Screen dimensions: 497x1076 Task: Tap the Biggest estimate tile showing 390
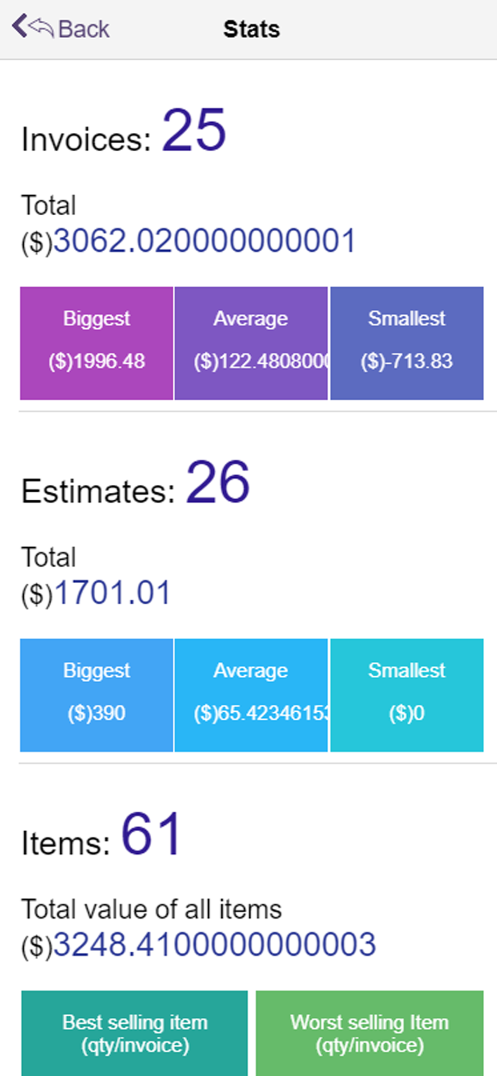point(97,695)
